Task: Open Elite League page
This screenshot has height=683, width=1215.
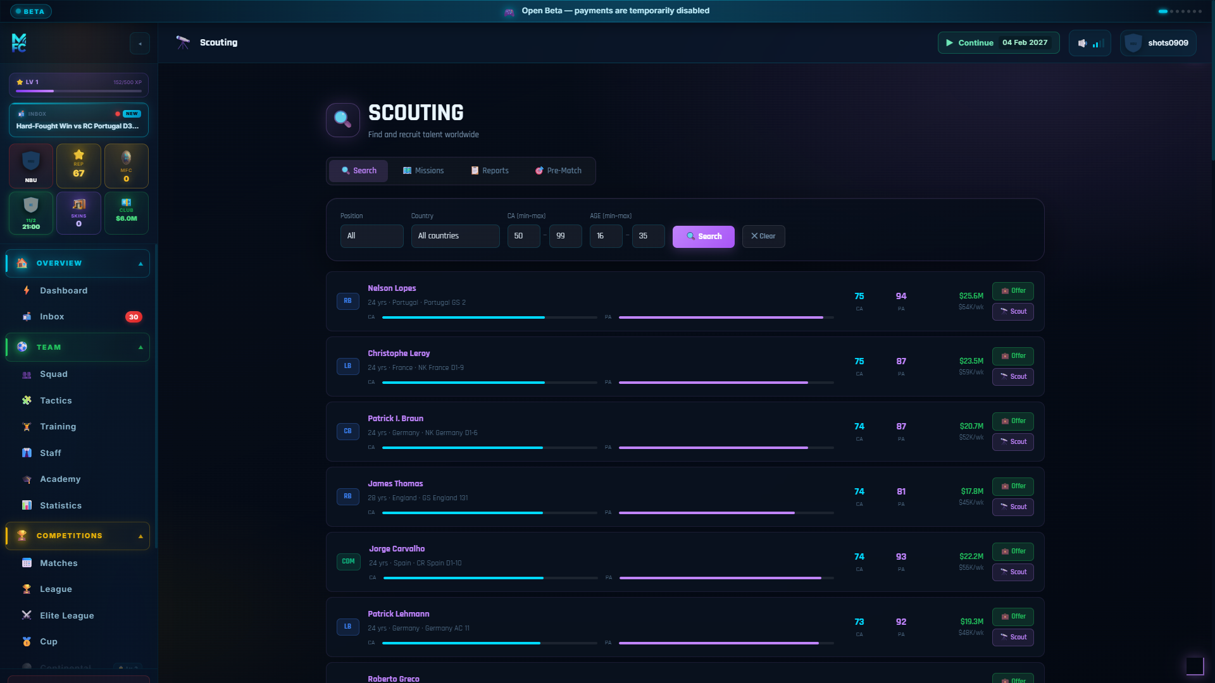Action: pyautogui.click(x=77, y=616)
